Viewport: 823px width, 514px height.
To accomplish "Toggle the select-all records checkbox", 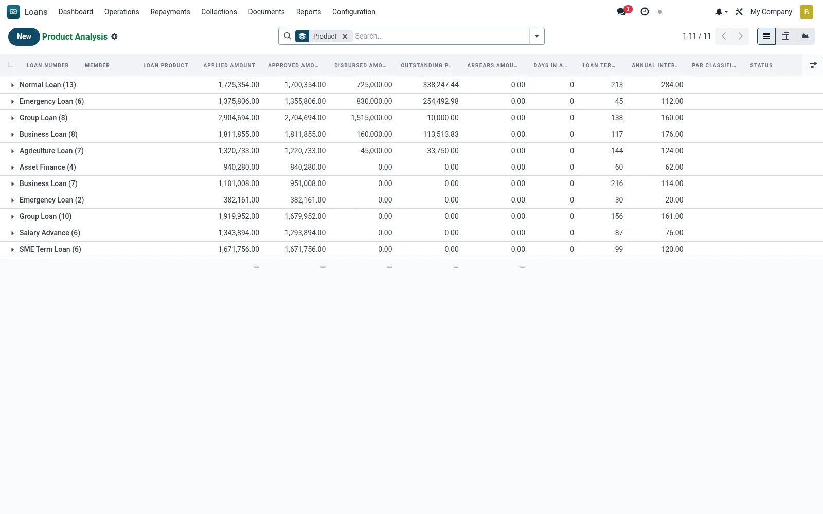I will point(11,65).
